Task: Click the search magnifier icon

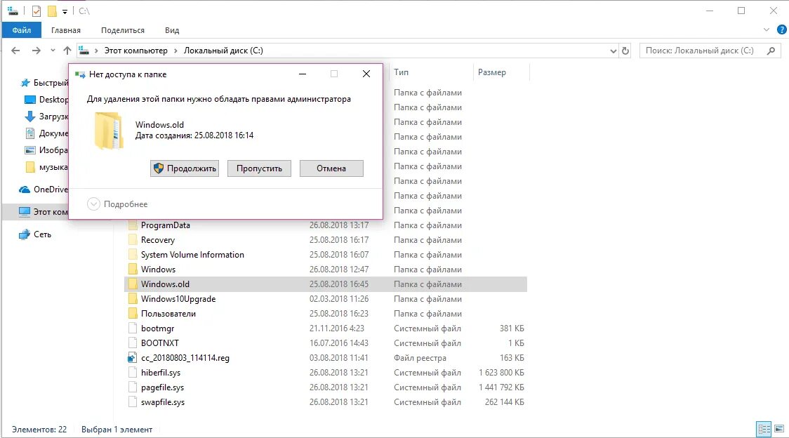Action: pos(771,51)
